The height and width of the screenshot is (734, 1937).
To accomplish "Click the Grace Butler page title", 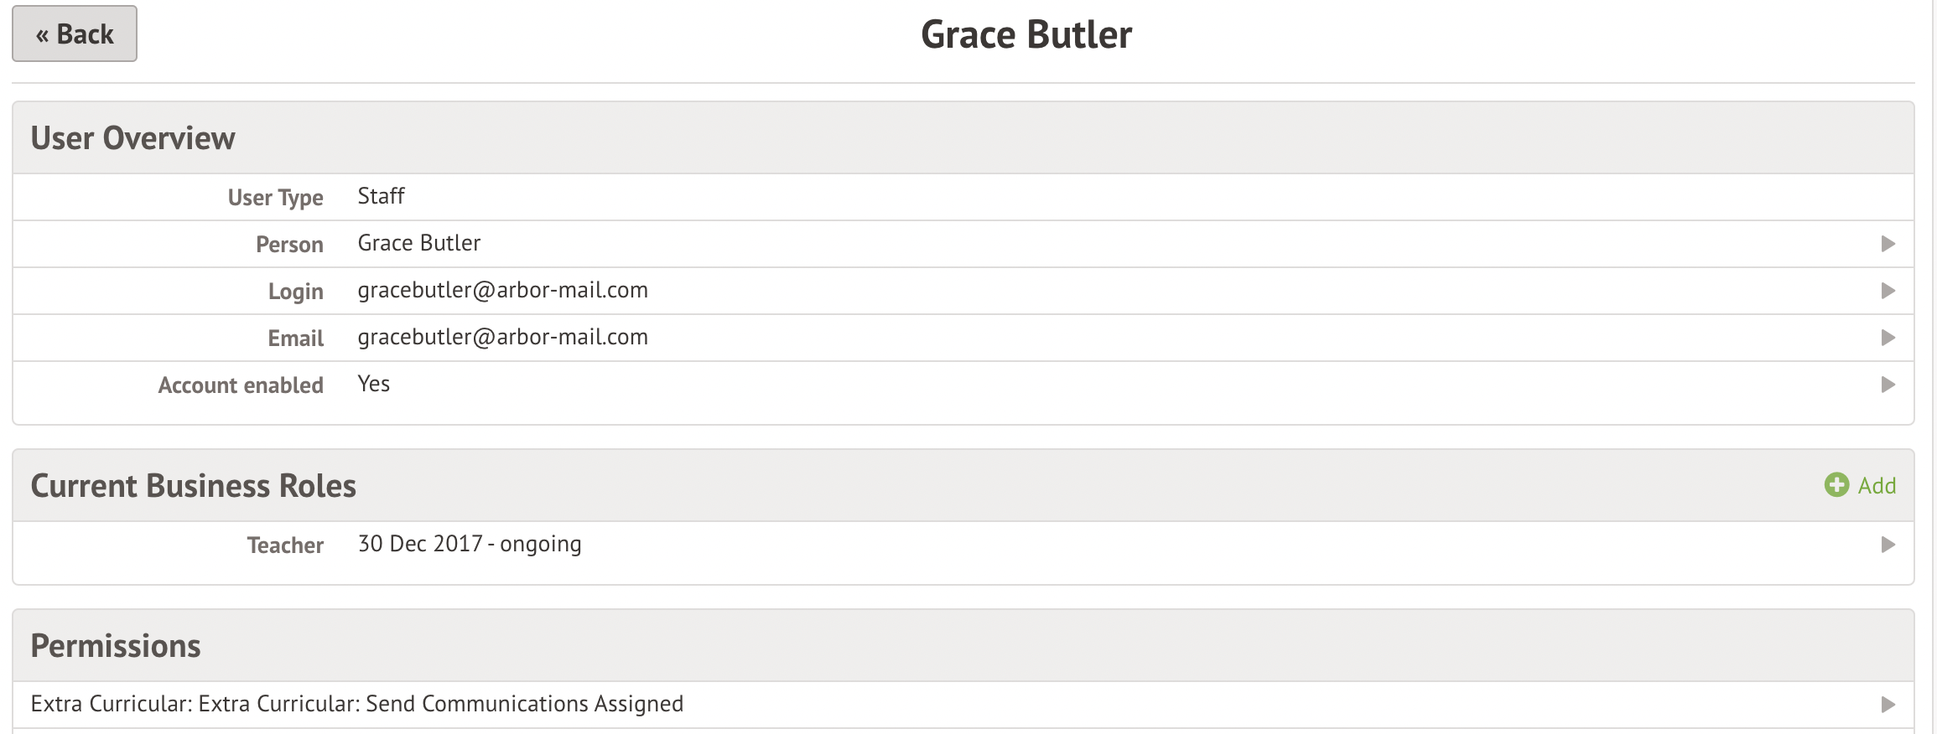I will tap(1026, 35).
